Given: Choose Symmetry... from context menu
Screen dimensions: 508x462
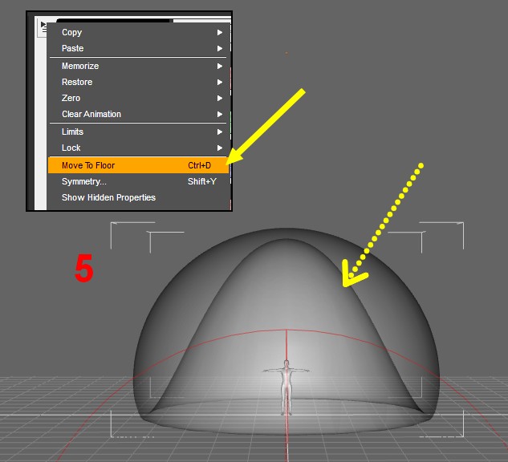Looking at the screenshot, I should pos(139,181).
